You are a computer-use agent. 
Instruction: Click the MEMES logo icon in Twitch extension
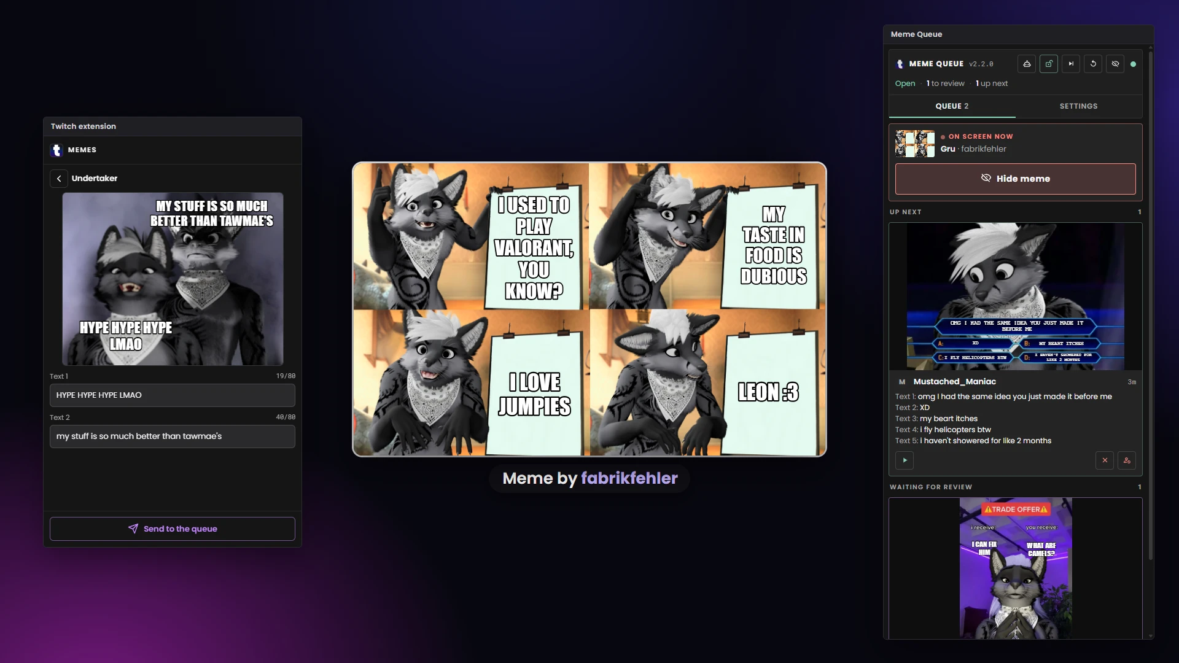point(57,150)
